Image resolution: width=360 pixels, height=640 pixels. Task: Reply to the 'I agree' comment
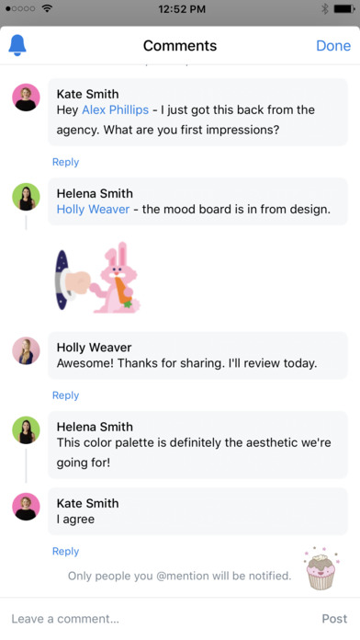click(65, 552)
